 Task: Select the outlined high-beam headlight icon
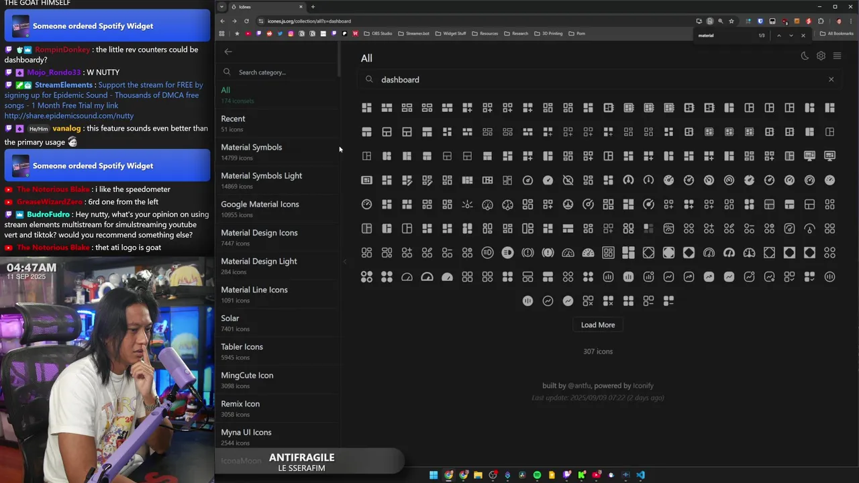pyautogui.click(x=487, y=252)
